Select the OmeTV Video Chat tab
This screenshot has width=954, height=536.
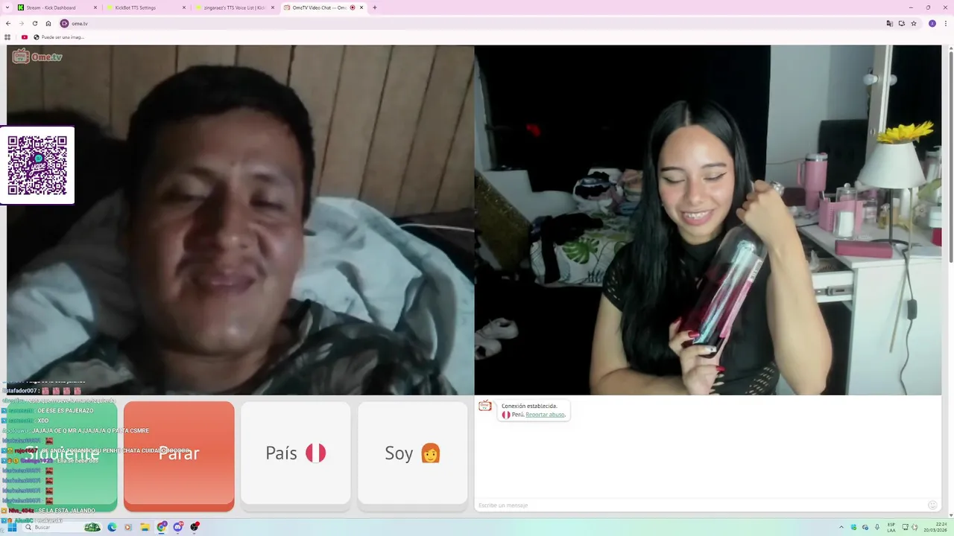[x=323, y=7]
